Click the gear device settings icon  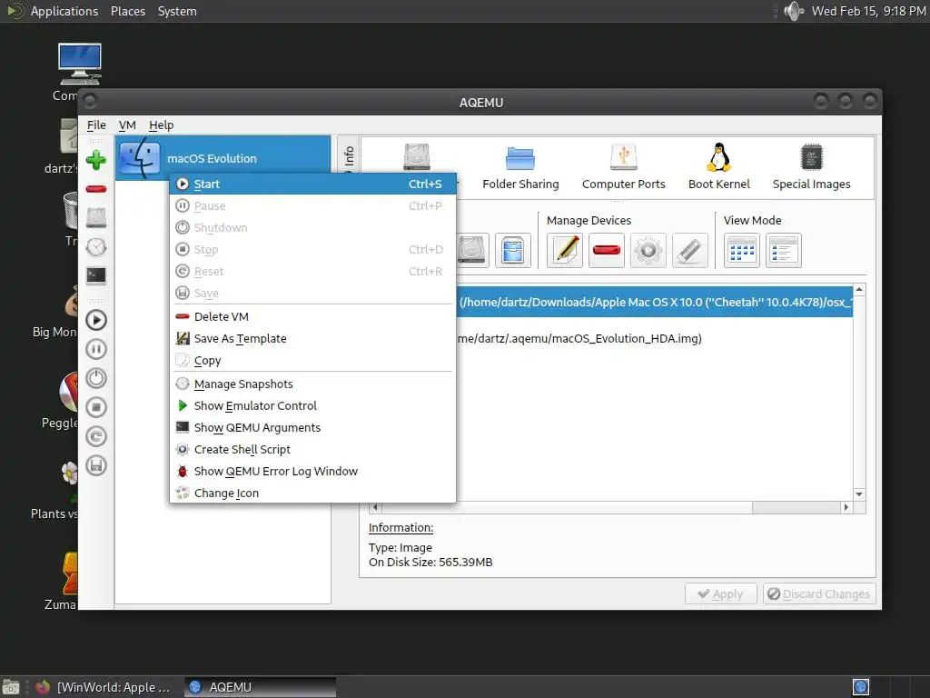coord(648,251)
